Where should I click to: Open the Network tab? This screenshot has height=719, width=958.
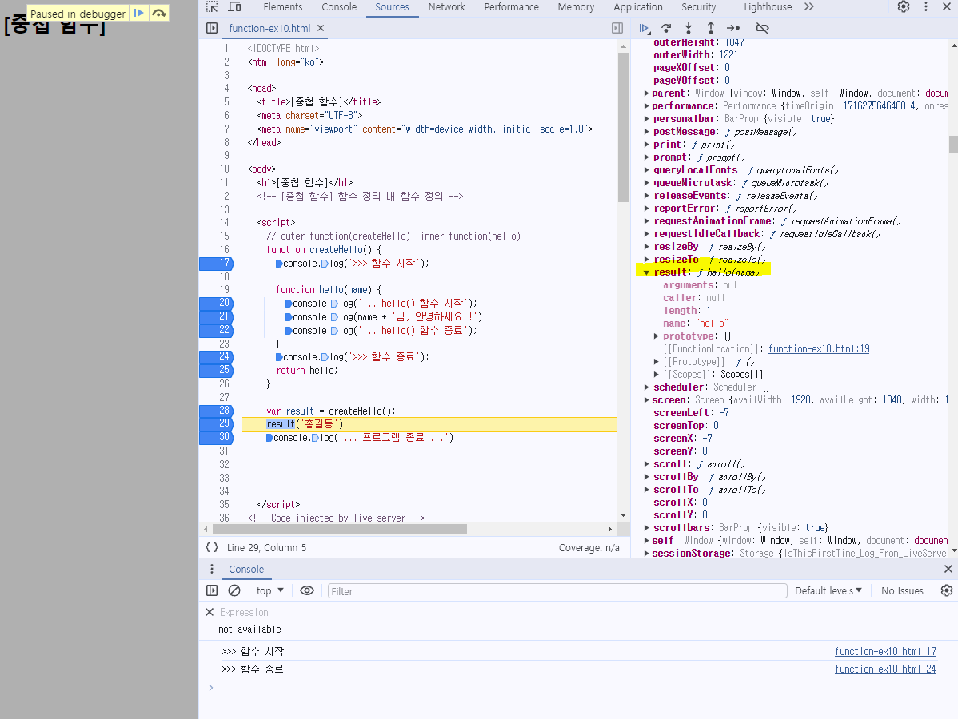click(x=447, y=6)
